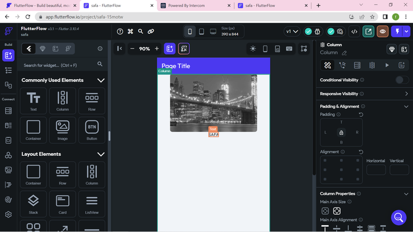This screenshot has width=413, height=232.
Task: Click the Search for widget field
Action: (x=59, y=65)
